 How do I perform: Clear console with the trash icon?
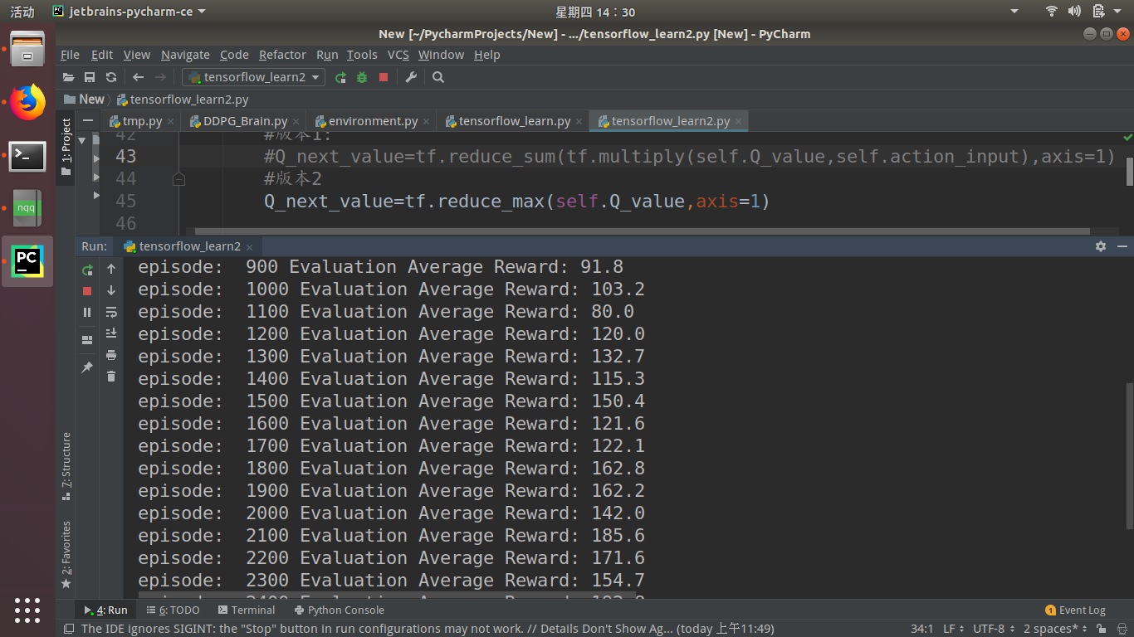[111, 377]
